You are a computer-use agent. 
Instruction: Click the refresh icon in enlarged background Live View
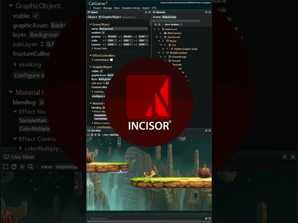coord(14,167)
